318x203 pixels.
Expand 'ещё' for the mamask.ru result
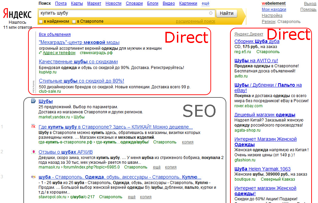coord(157,167)
